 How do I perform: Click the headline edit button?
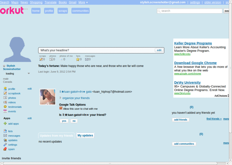(x=159, y=50)
